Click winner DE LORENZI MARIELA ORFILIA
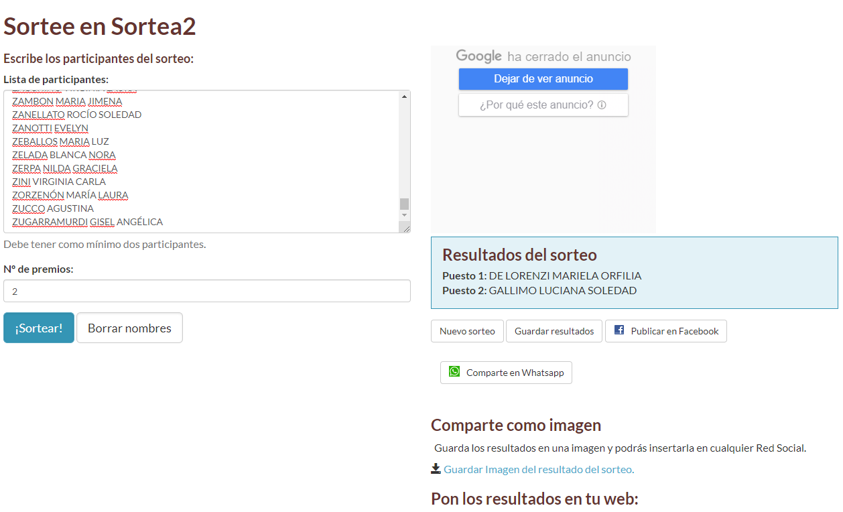Image resolution: width=843 pixels, height=512 pixels. click(x=565, y=275)
